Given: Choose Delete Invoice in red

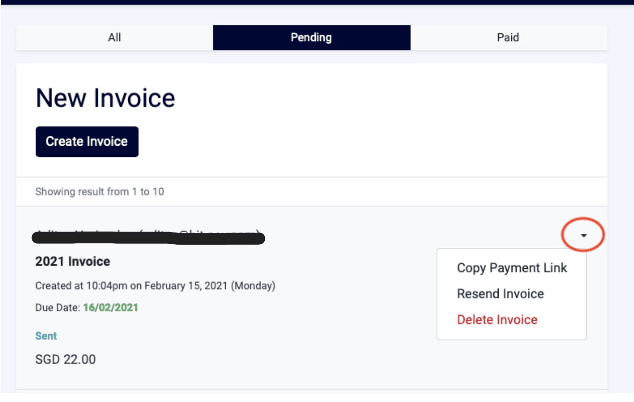Looking at the screenshot, I should (497, 320).
